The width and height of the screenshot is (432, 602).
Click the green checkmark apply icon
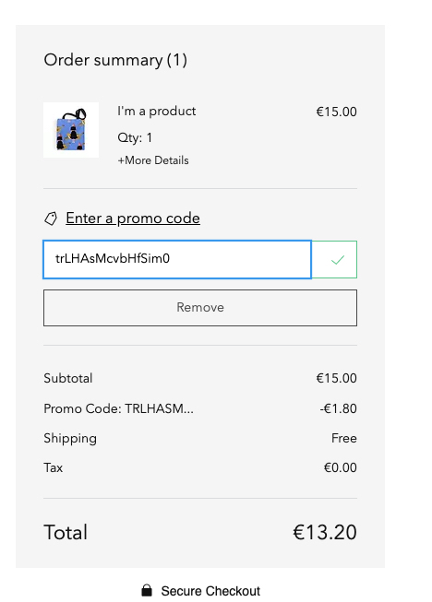click(338, 260)
